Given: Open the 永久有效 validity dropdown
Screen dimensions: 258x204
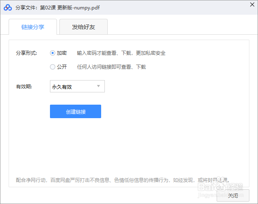Looking at the screenshot, I should 77,86.
